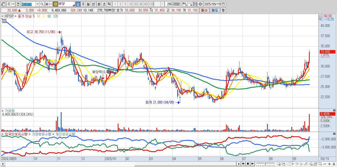This screenshot has width=337, height=167.
Task: Select the 년 yearly chart tab
Action: 93,4
